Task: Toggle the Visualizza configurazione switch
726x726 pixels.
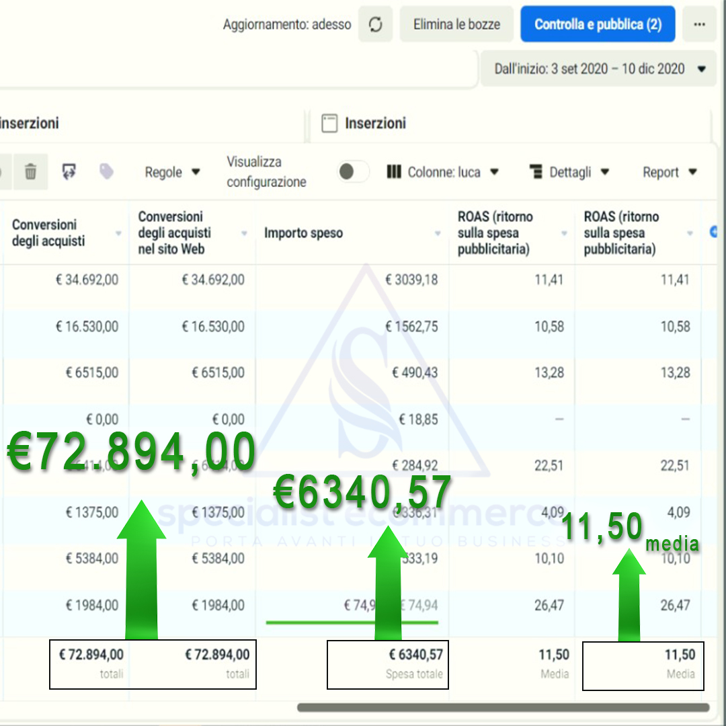Action: (x=352, y=172)
